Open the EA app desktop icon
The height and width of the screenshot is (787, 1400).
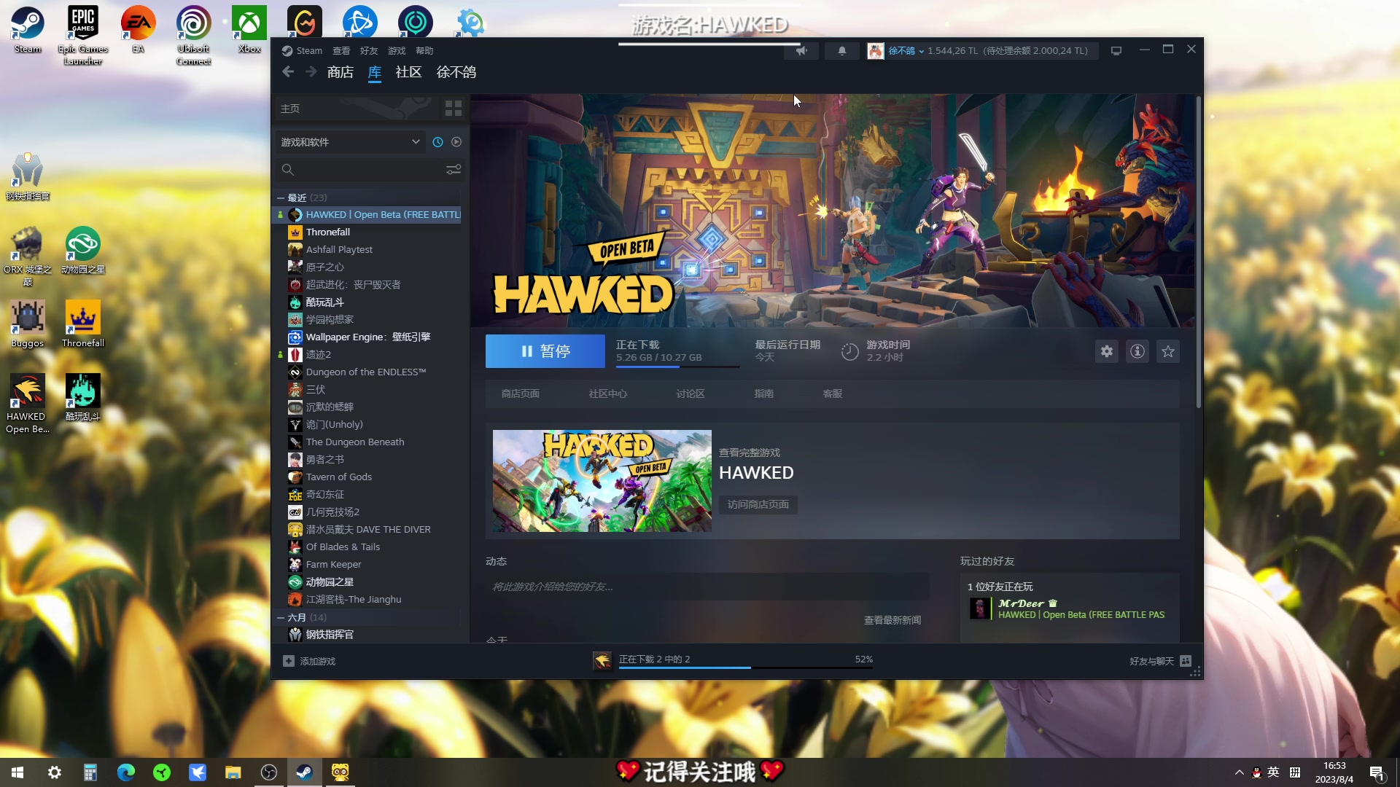[139, 30]
